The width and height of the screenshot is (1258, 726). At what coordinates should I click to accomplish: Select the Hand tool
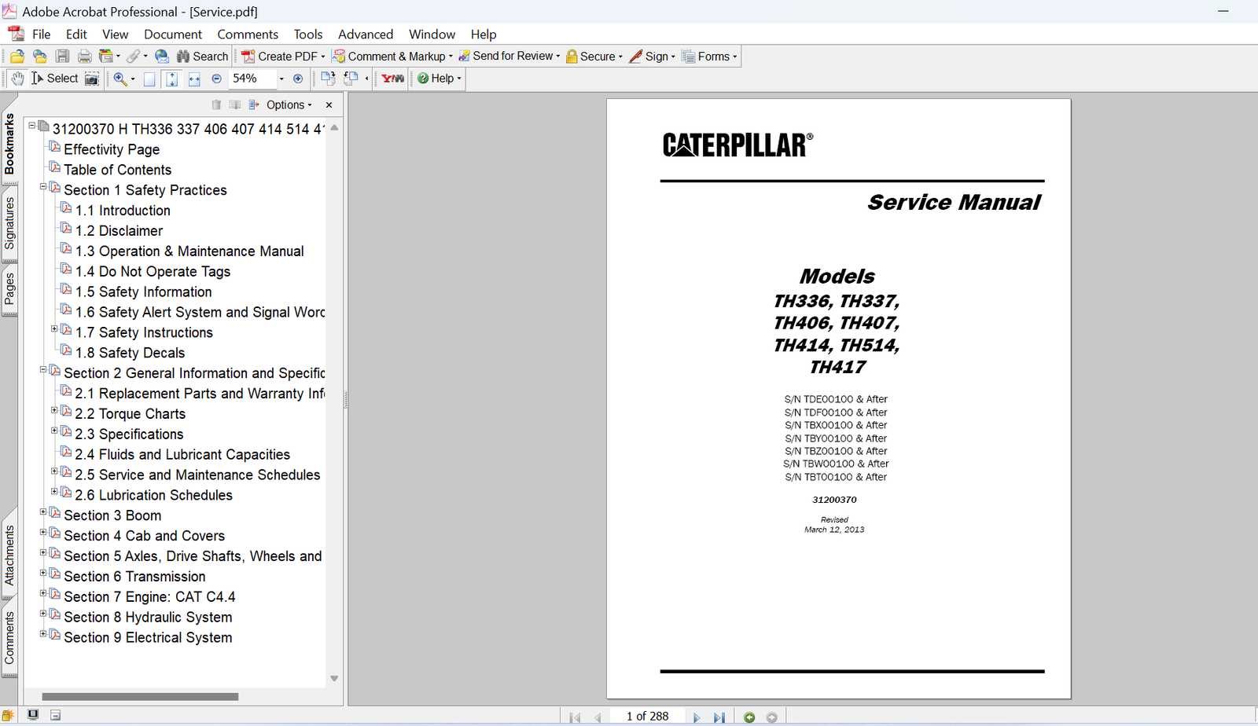point(17,79)
